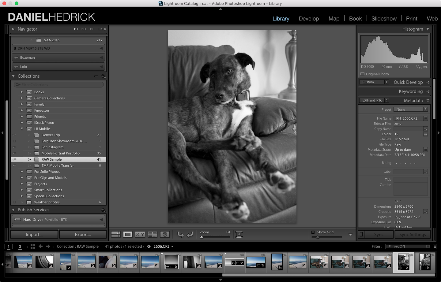Open Compare view (X|Y)

click(x=140, y=235)
